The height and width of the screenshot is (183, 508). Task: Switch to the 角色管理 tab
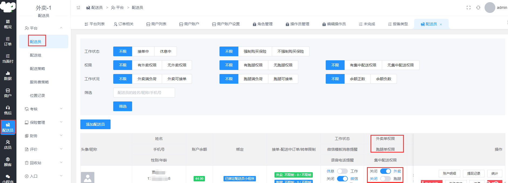(263, 24)
